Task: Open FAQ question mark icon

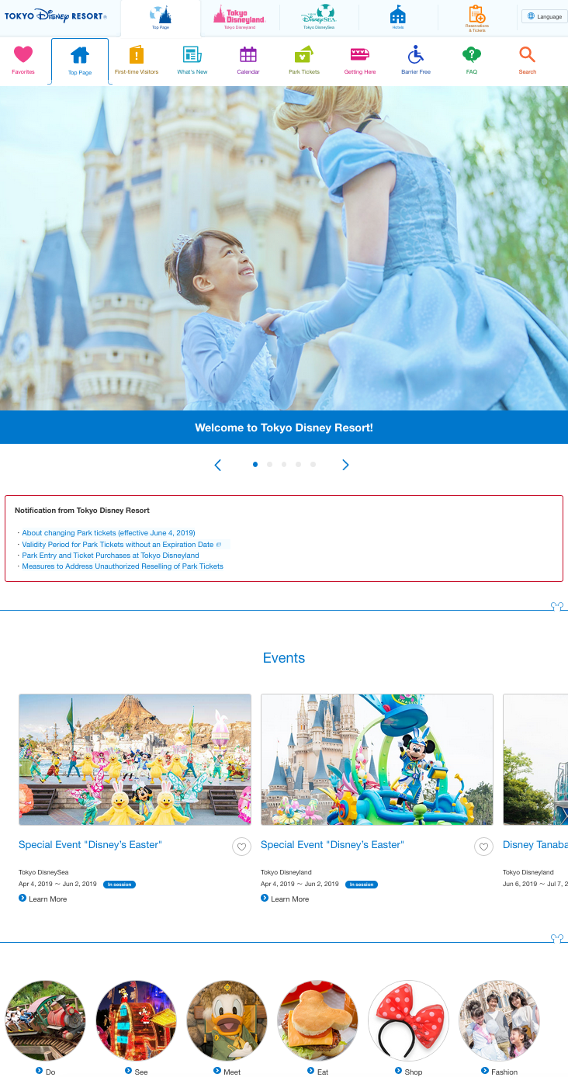Action: 472,55
